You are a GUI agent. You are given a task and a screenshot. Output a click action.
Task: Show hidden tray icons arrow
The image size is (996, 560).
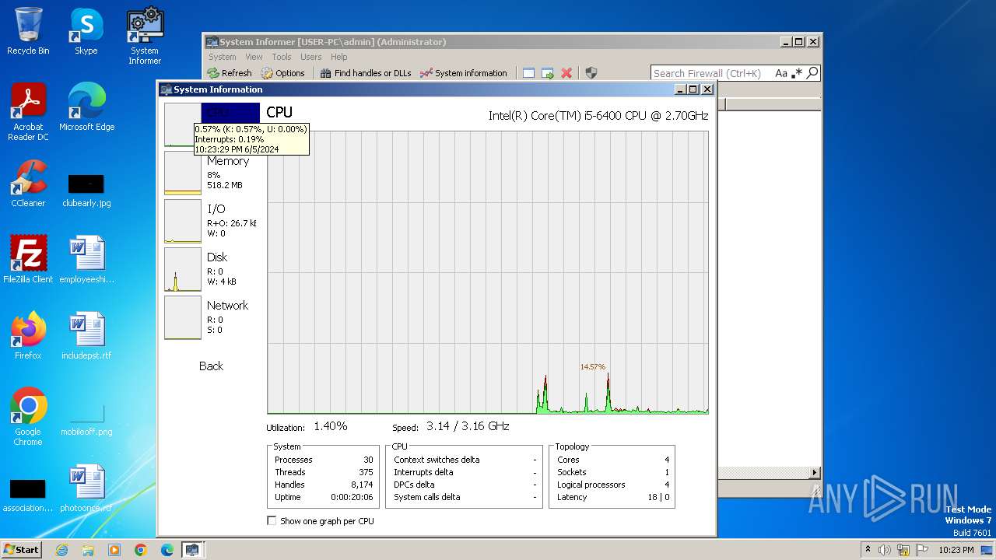tap(868, 550)
